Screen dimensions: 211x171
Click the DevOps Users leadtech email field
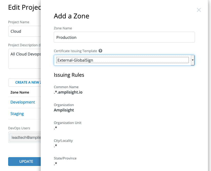25,137
